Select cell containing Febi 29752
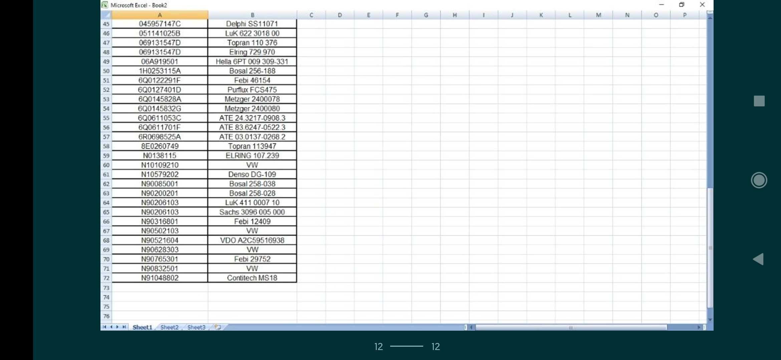The height and width of the screenshot is (360, 781). pyautogui.click(x=252, y=259)
